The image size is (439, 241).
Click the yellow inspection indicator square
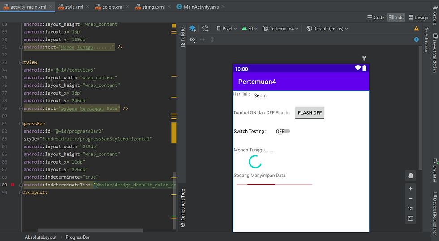(x=174, y=26)
